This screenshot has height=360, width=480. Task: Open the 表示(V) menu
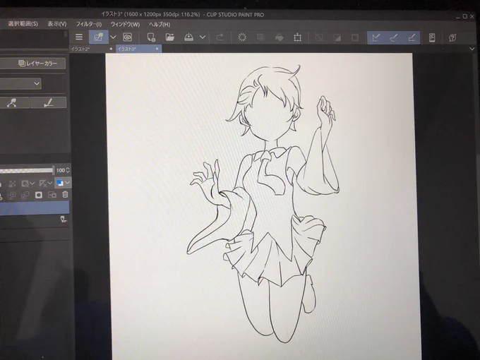point(57,24)
